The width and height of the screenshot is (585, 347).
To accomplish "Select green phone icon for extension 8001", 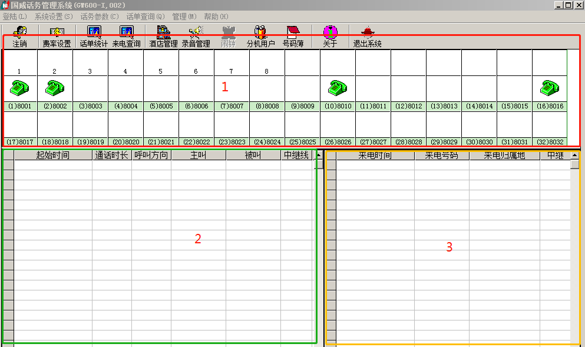I will click(x=19, y=88).
